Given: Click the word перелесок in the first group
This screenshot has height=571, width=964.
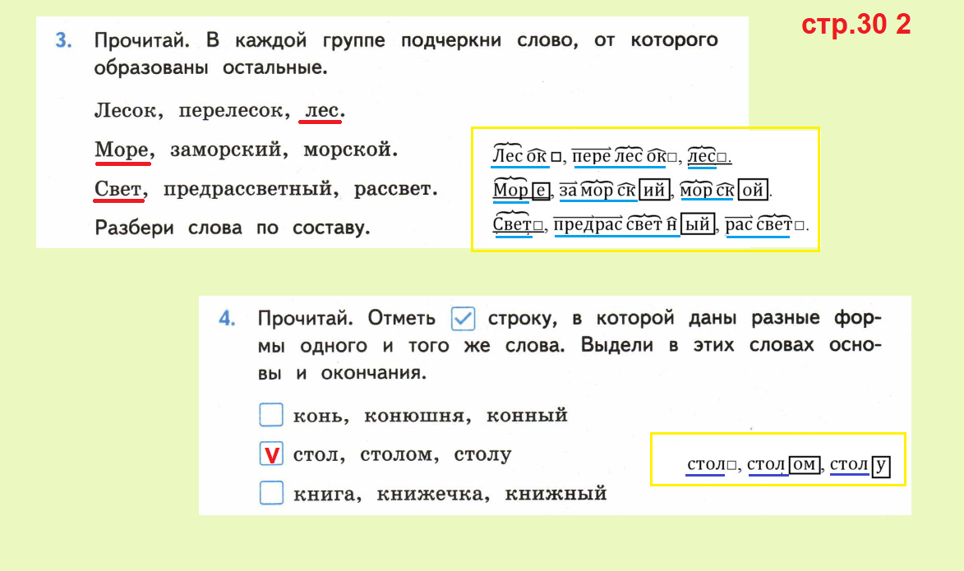Looking at the screenshot, I should coord(231,111).
